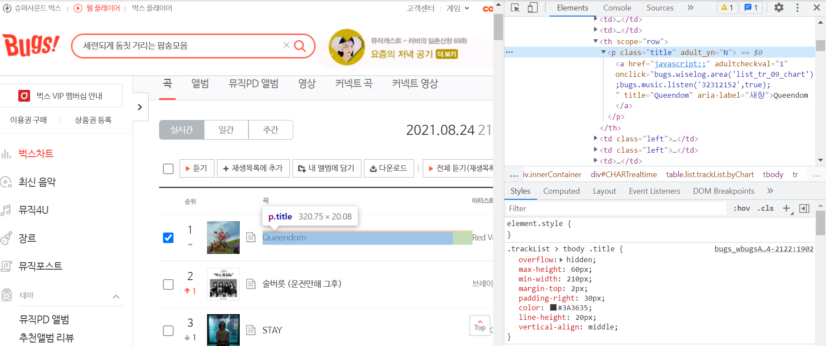
Task: Select the 일간 daily chart tab
Action: tap(226, 130)
